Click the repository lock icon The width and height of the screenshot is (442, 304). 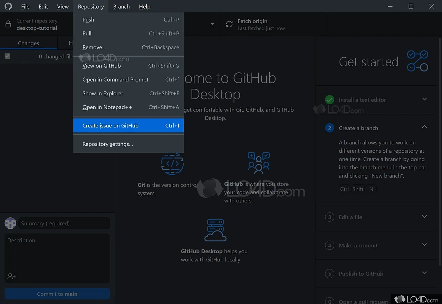click(x=8, y=24)
